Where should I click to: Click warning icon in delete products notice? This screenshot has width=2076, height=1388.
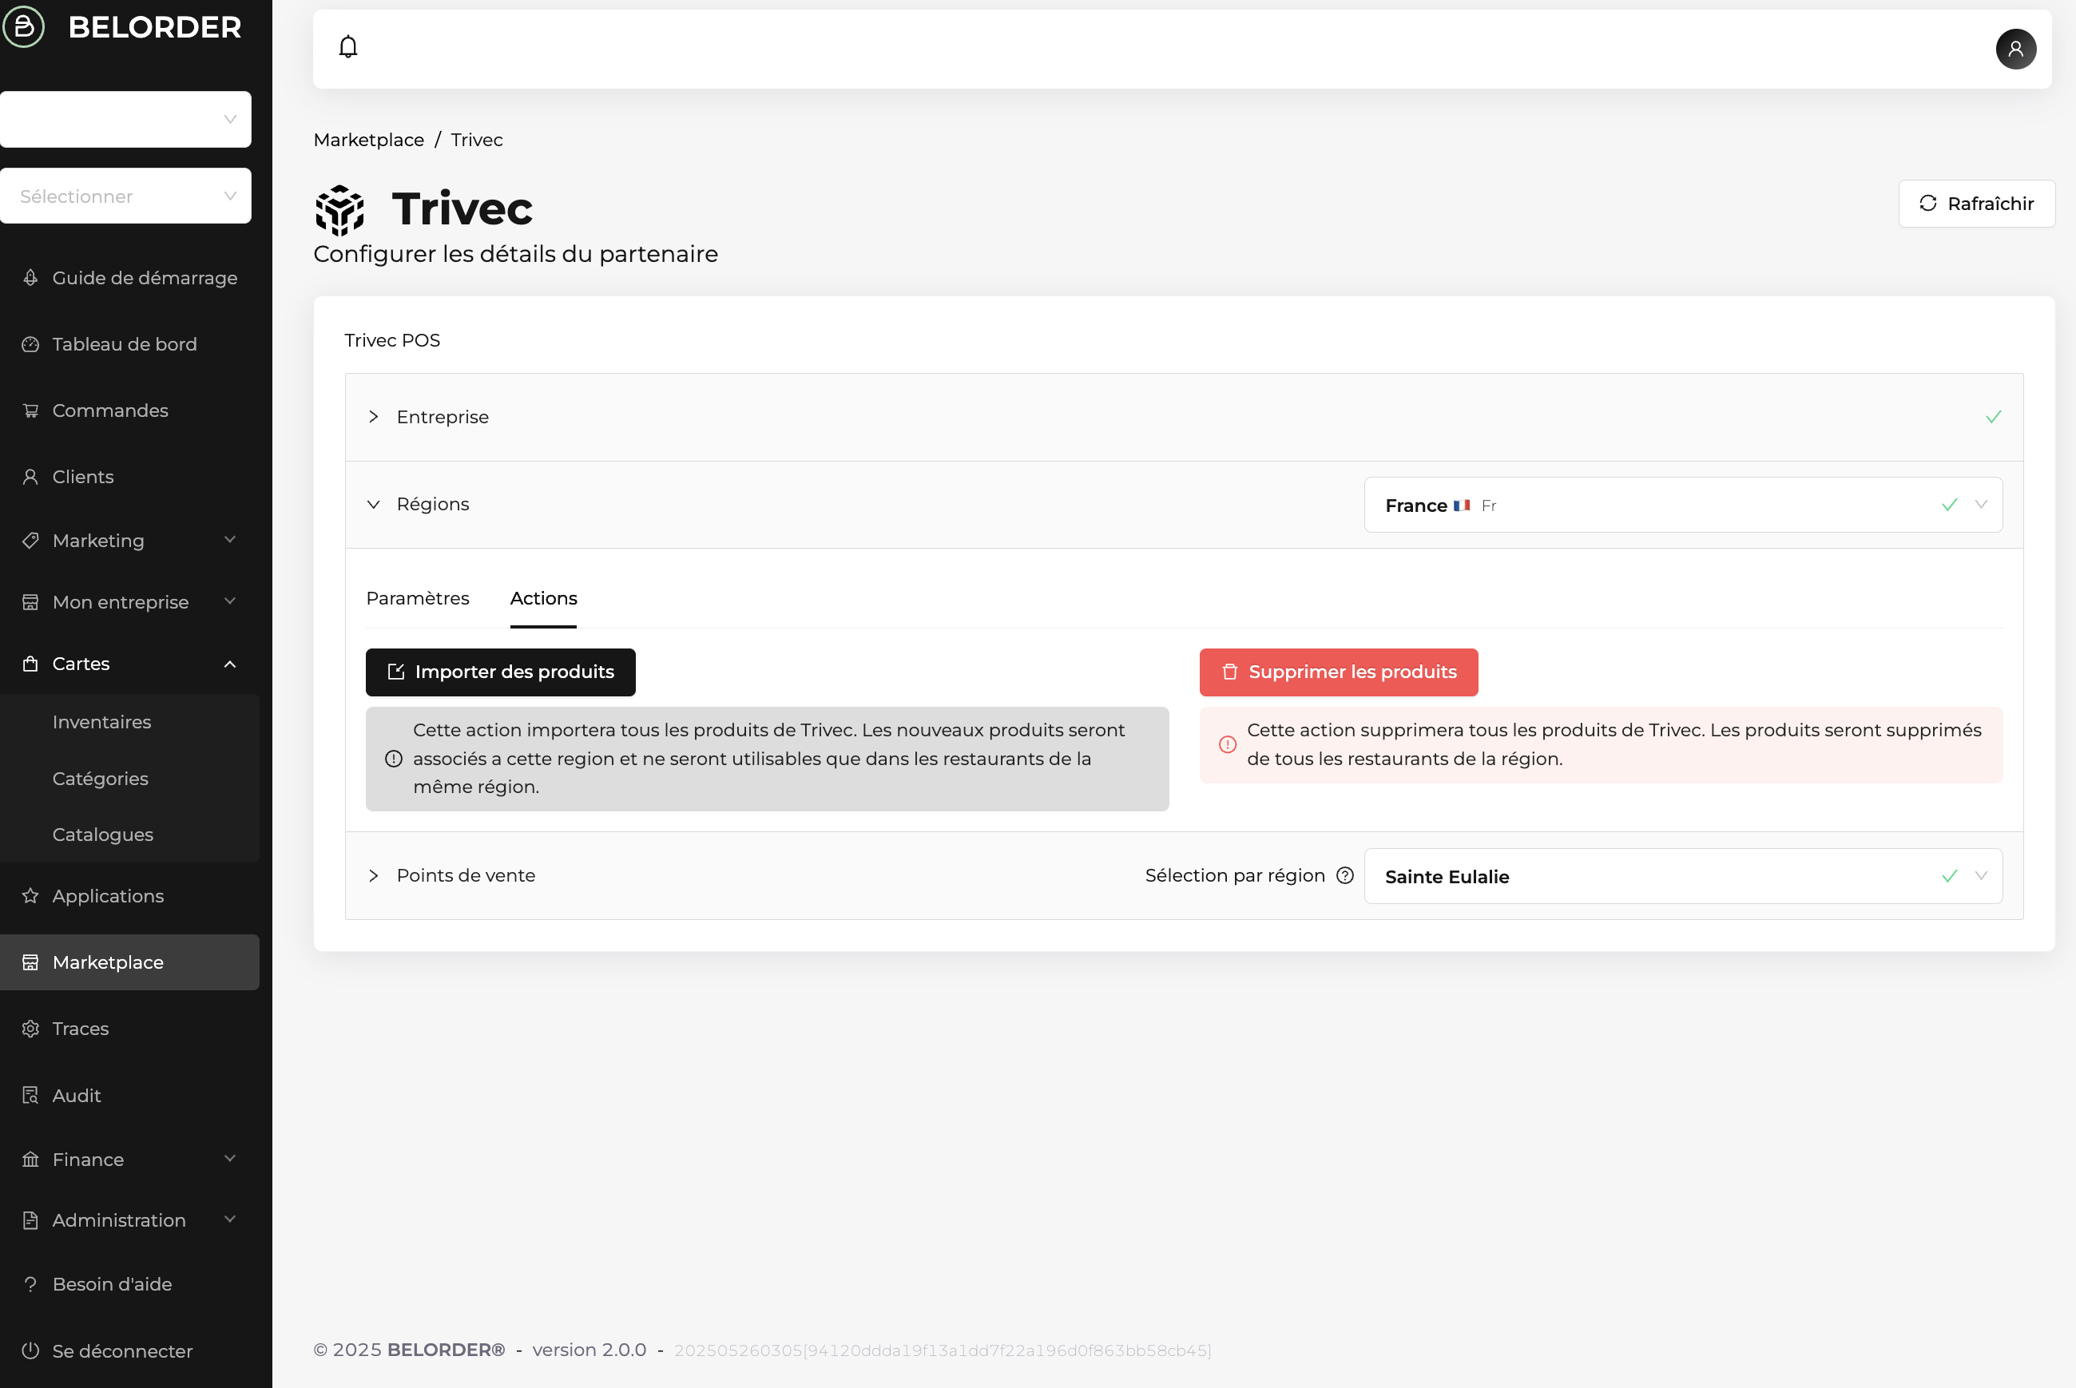(x=1228, y=744)
